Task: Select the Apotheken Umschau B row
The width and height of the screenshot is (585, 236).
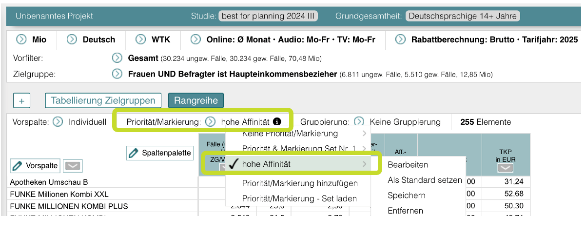Action: [49, 182]
